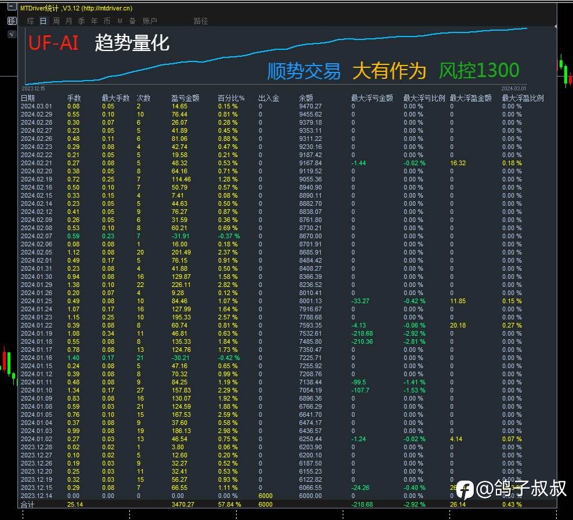Viewport: 573px width, 520px height.
Task: Click the 2023.12.28 date cell
Action: click(36, 447)
